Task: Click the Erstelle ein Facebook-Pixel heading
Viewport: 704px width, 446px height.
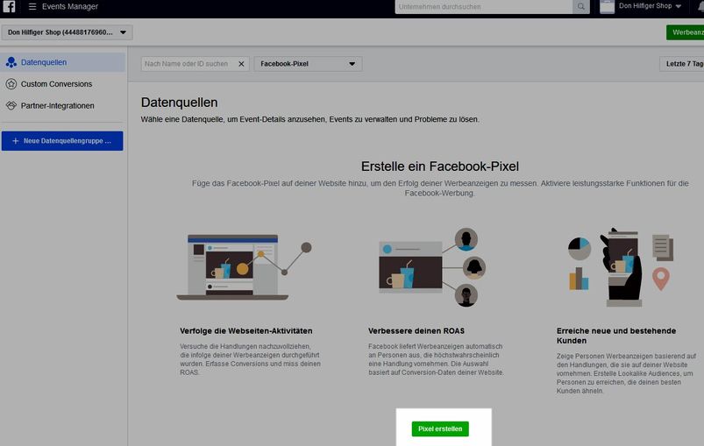Action: pos(439,166)
